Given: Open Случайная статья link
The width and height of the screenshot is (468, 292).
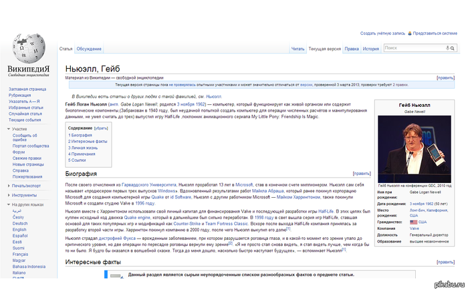Looking at the screenshot, I should (25, 114).
